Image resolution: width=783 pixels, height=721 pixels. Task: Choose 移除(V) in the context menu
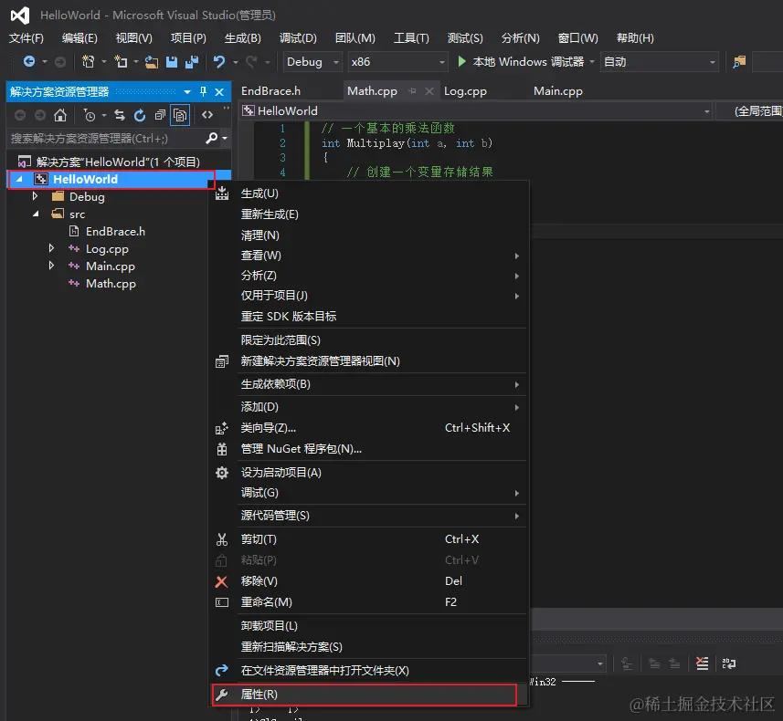coord(368,581)
